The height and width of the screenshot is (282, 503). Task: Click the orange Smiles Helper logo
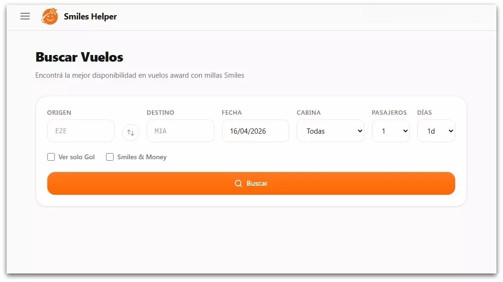pyautogui.click(x=50, y=17)
